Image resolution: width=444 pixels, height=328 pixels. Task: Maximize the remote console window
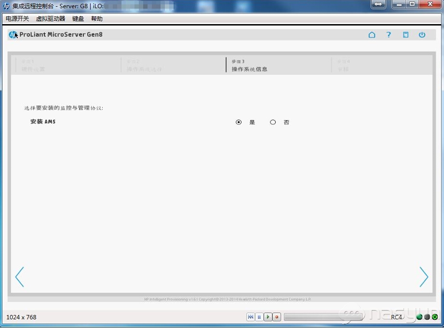coord(412,4)
